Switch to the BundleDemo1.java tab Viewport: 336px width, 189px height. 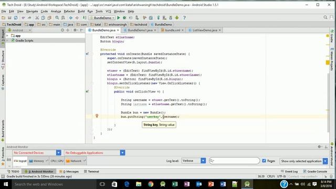tap(140, 30)
